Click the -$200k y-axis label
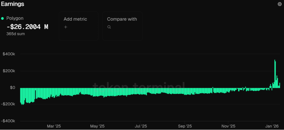284x130 pixels. [x=8, y=104]
